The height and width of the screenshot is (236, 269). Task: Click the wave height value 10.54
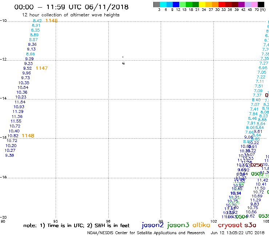(23, 88)
